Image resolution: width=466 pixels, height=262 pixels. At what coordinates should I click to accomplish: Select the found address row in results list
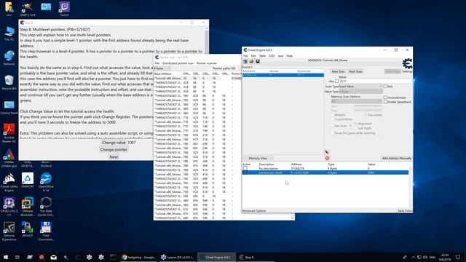coord(283,75)
